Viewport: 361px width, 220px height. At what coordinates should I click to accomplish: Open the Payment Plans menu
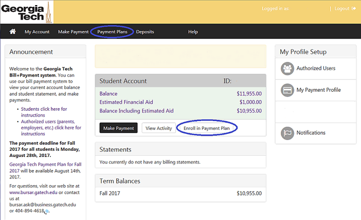click(112, 32)
